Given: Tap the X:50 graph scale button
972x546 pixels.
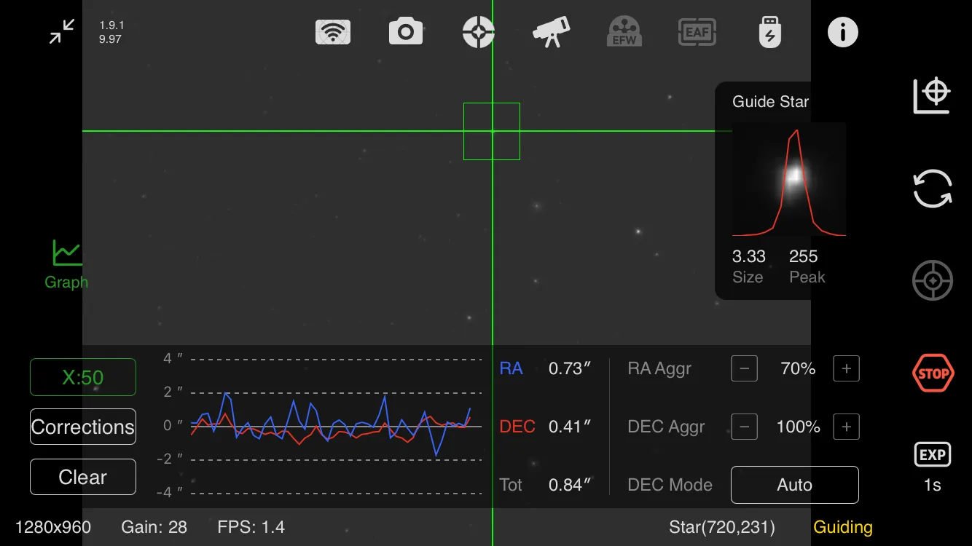Looking at the screenshot, I should [x=83, y=377].
